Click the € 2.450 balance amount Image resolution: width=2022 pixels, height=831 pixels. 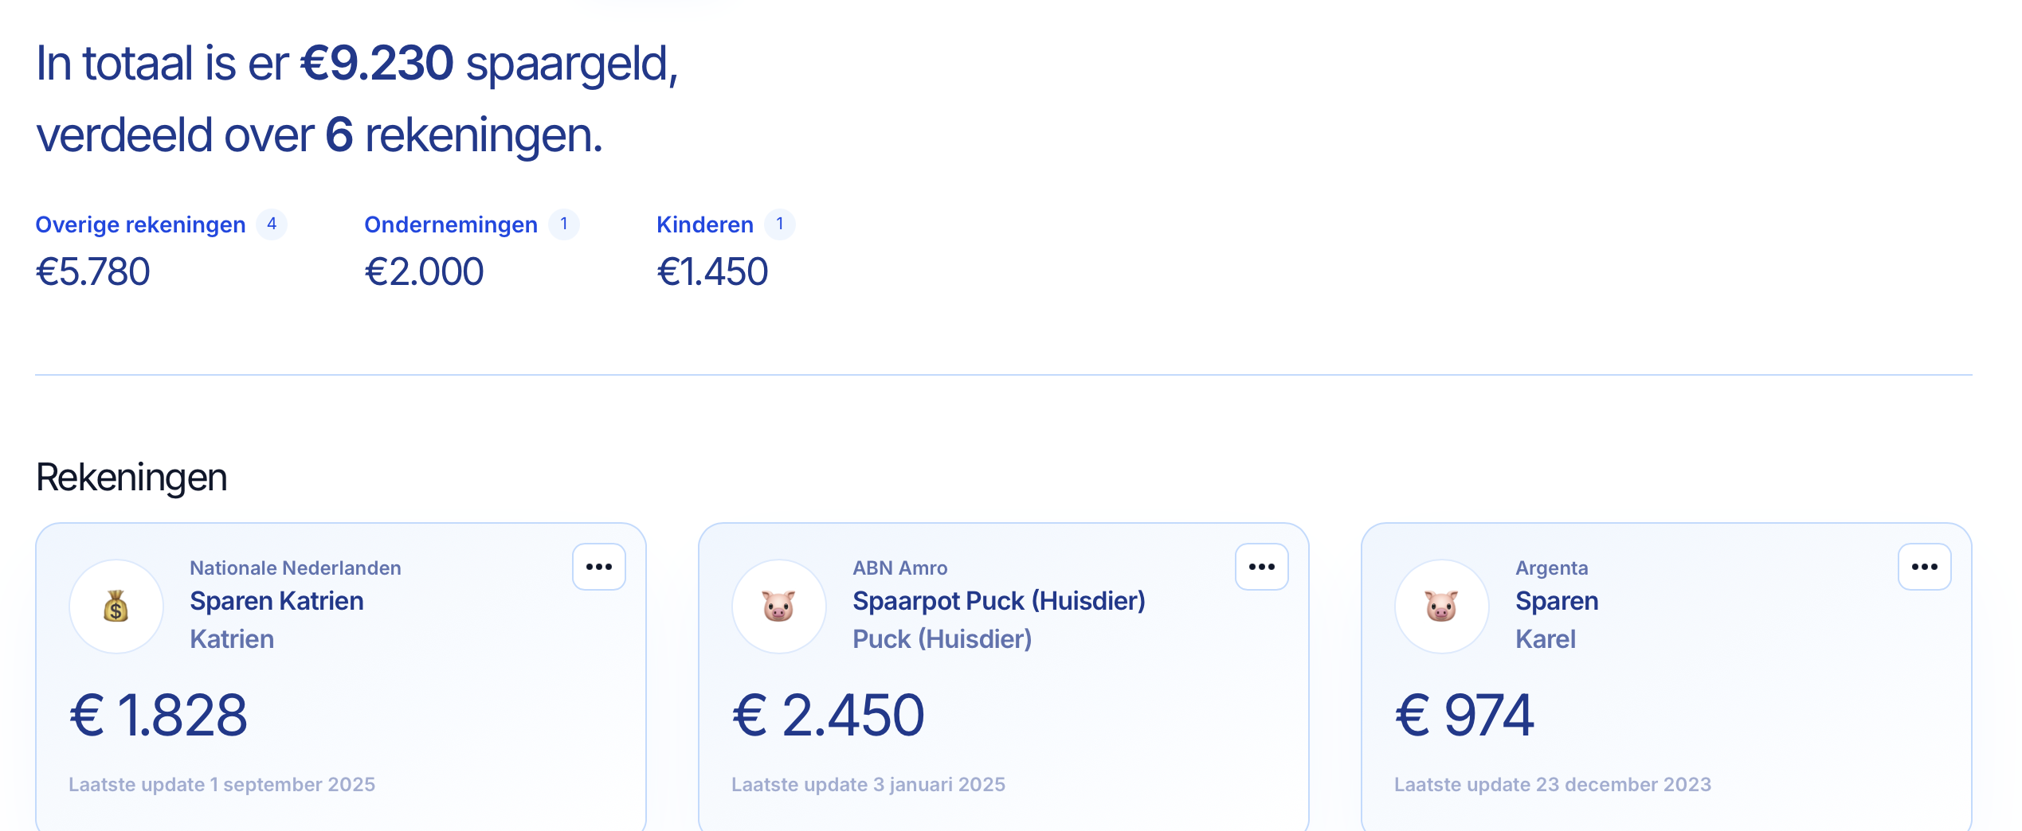pos(829,715)
